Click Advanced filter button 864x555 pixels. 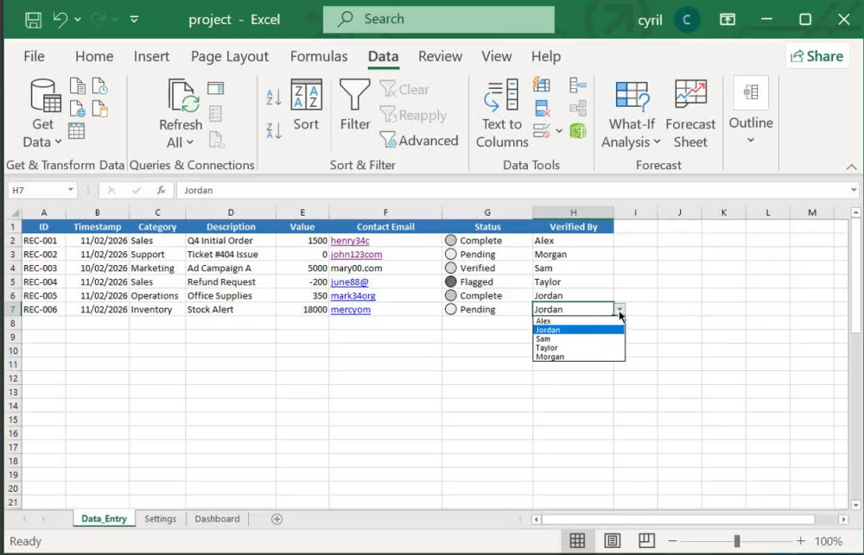pos(419,141)
